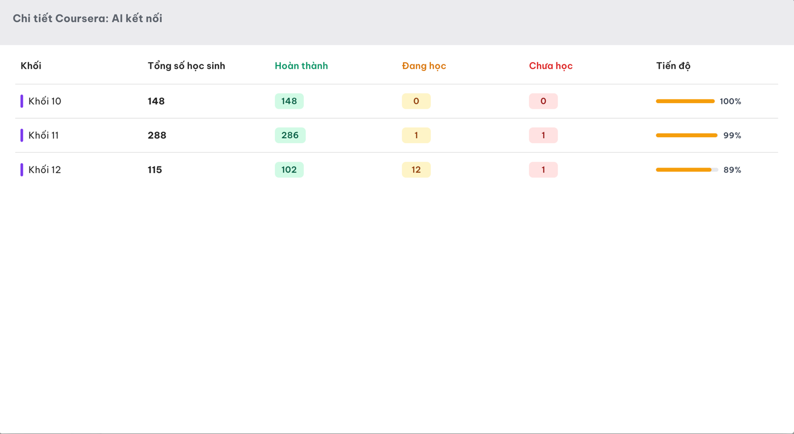Click the 'Chưa học' column header
This screenshot has width=794, height=434.
coord(551,66)
